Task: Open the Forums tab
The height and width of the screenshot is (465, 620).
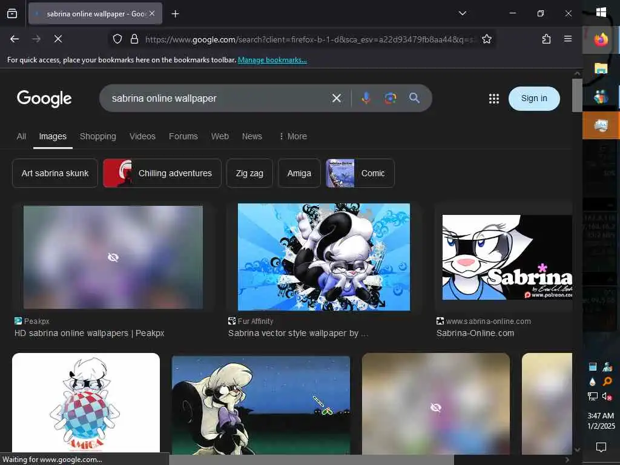Action: [183, 136]
